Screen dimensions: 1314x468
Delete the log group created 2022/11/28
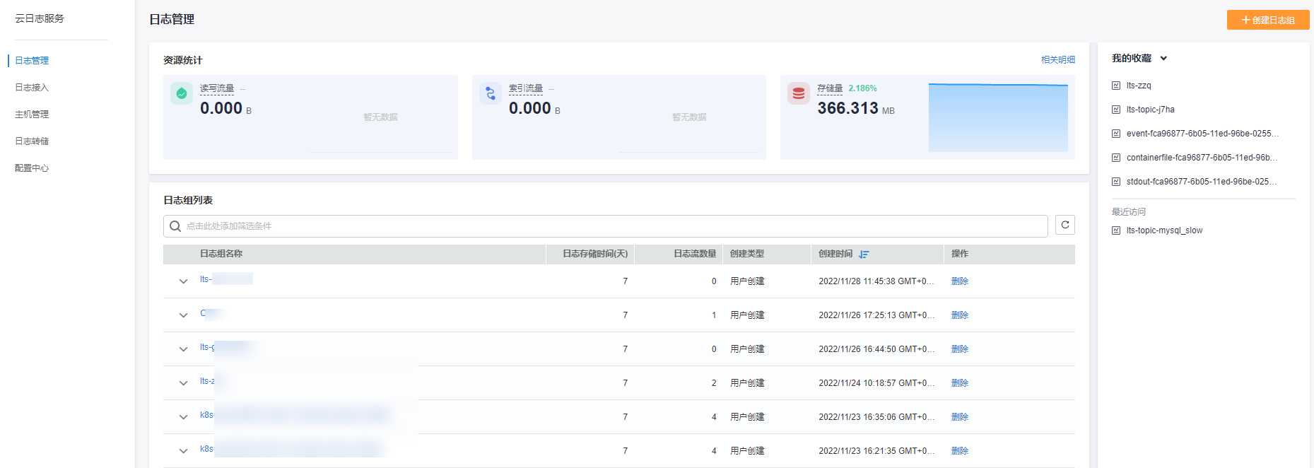959,281
